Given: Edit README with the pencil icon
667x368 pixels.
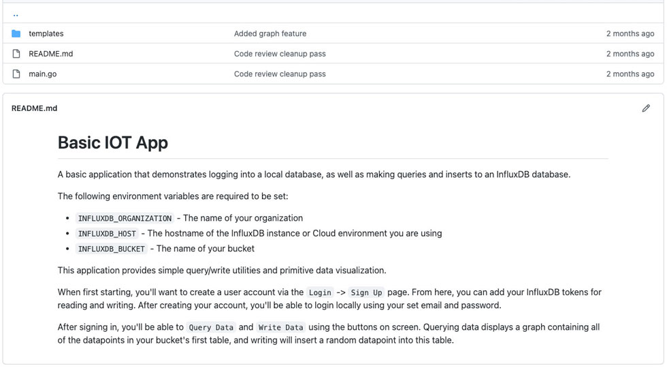Looking at the screenshot, I should coord(646,108).
